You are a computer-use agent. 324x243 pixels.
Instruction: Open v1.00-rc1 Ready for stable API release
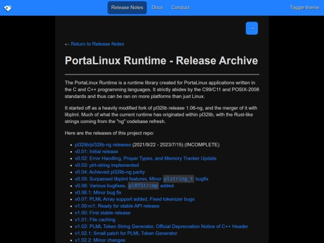[117, 206]
